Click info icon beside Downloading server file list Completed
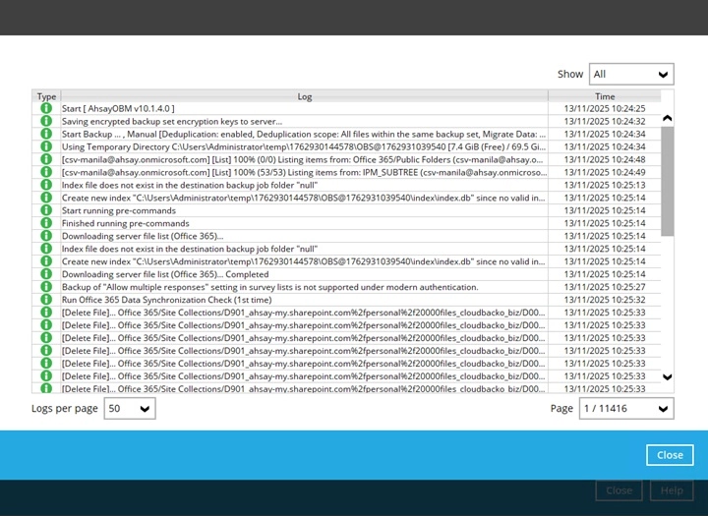 (46, 274)
